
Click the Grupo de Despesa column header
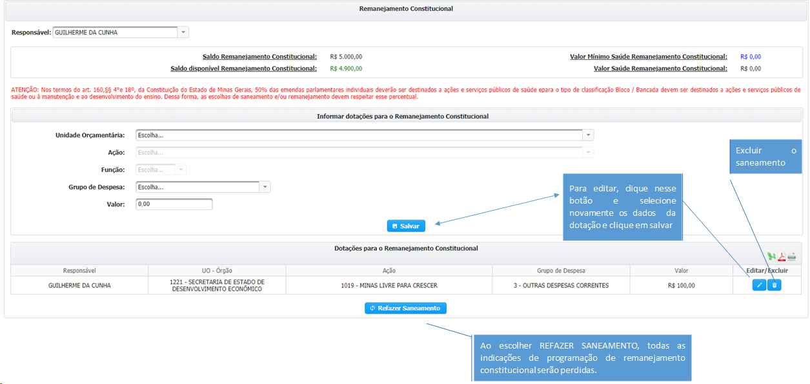coord(561,271)
